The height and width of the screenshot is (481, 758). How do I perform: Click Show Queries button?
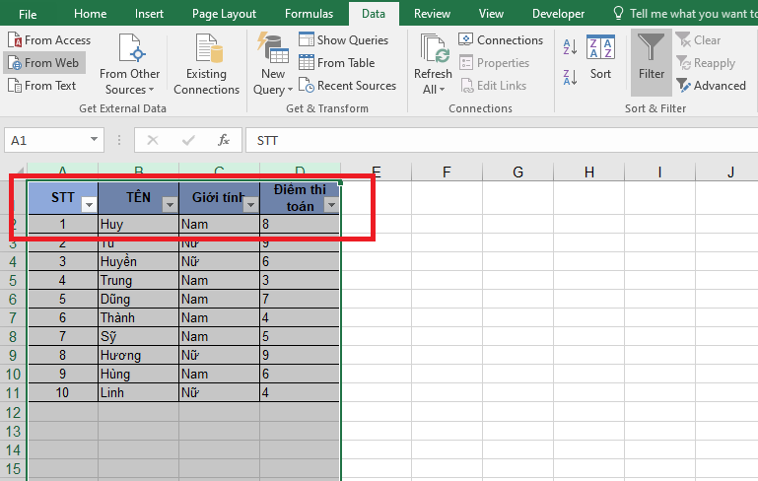tap(343, 40)
